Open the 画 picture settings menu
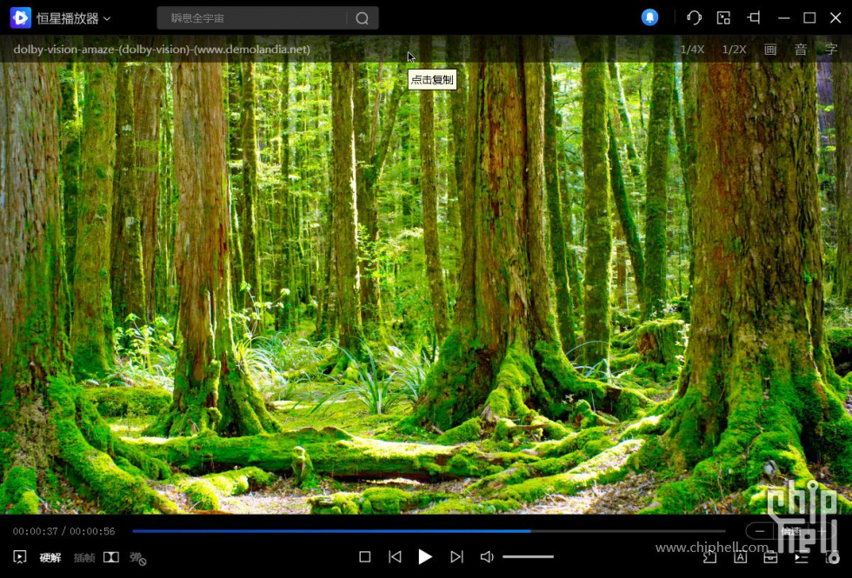Screen dimensions: 852x578 [769, 50]
